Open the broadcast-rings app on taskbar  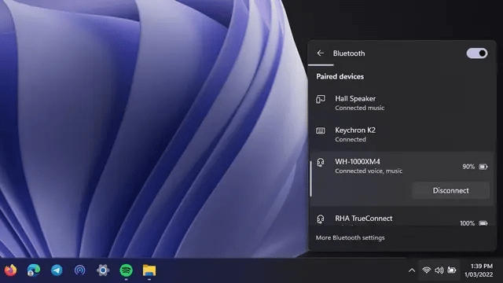[80, 270]
